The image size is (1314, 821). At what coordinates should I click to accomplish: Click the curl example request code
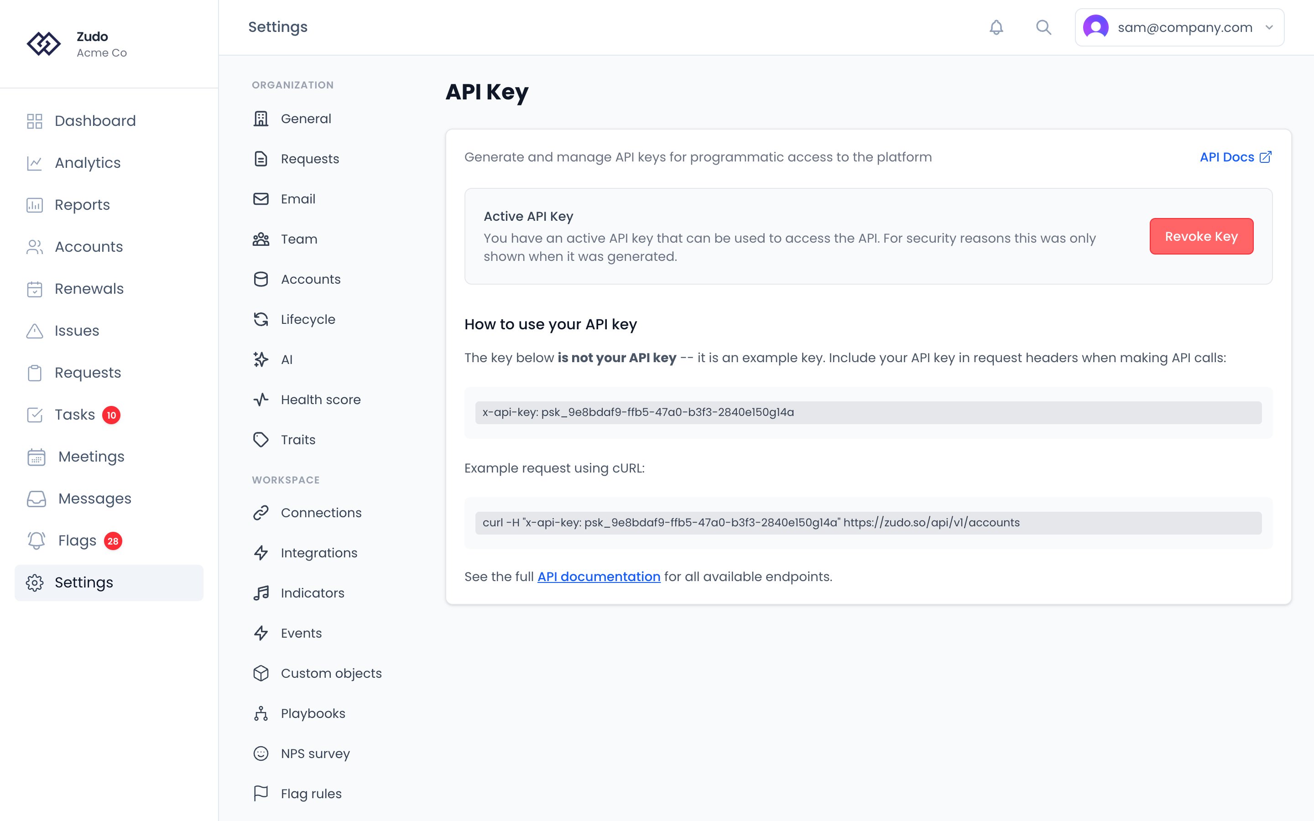(x=868, y=523)
